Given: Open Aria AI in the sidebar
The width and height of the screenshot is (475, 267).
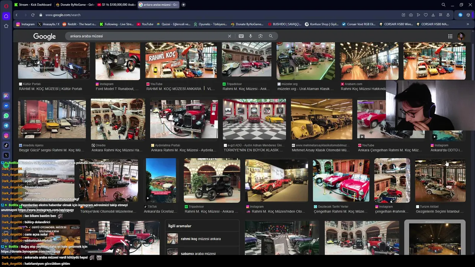Looking at the screenshot, I should 6,96.
